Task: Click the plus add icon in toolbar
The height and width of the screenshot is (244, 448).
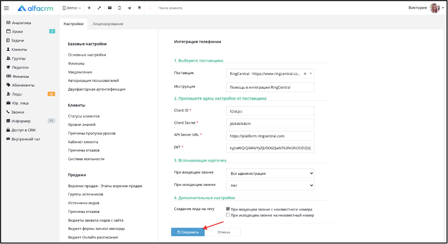Action: tap(89, 8)
